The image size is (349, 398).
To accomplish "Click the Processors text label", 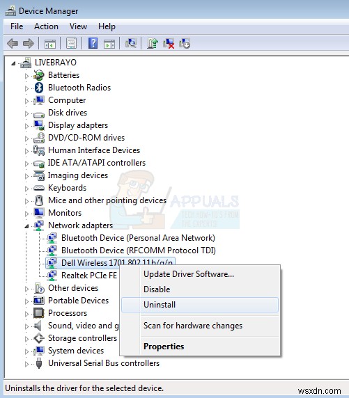I will click(68, 313).
